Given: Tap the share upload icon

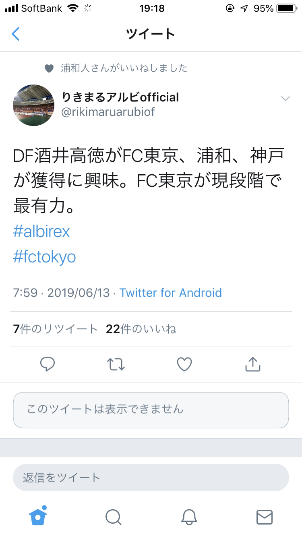Looking at the screenshot, I should 252,364.
